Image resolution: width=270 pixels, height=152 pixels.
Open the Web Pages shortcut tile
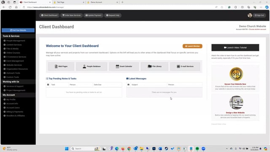point(61,66)
